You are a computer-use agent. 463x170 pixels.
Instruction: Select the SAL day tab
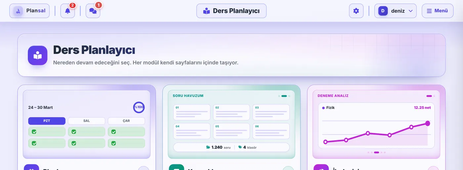87,121
